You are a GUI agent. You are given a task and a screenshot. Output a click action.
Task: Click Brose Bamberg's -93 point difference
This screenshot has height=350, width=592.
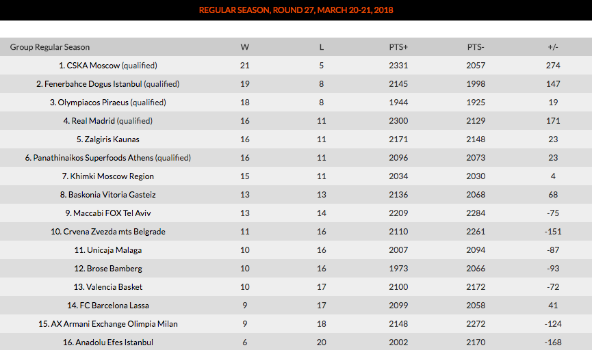tap(553, 269)
